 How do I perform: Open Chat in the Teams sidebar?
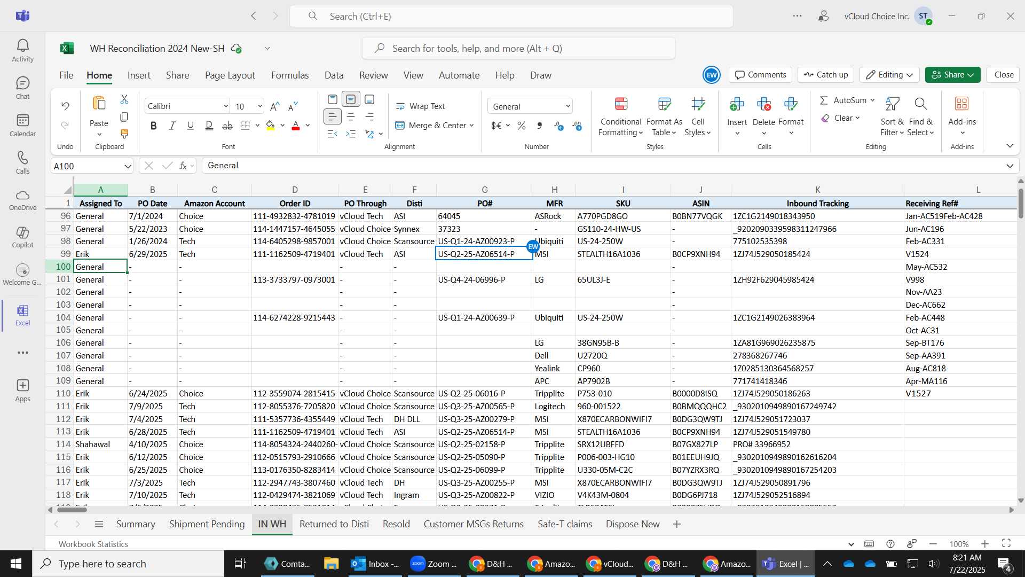click(x=22, y=88)
